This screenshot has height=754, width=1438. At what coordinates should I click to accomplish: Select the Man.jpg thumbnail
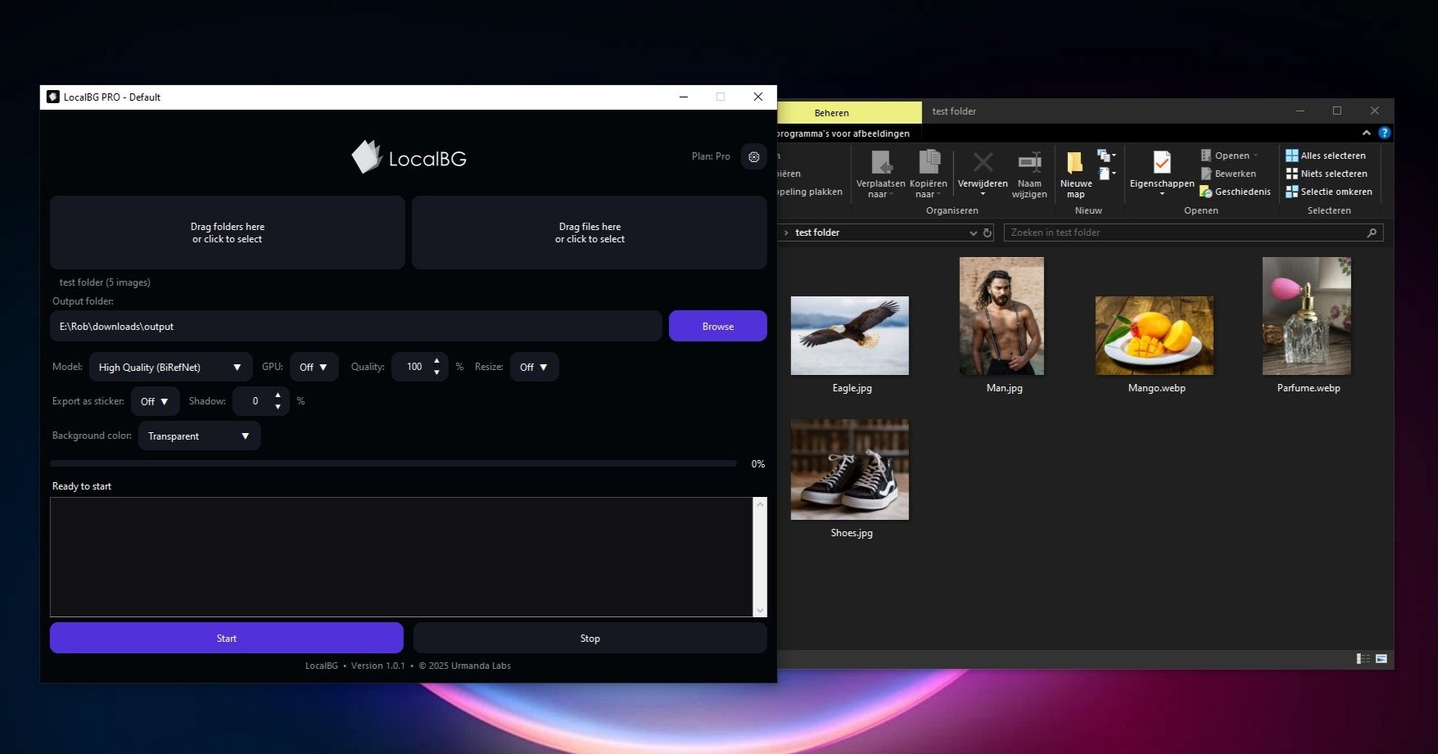[1002, 316]
